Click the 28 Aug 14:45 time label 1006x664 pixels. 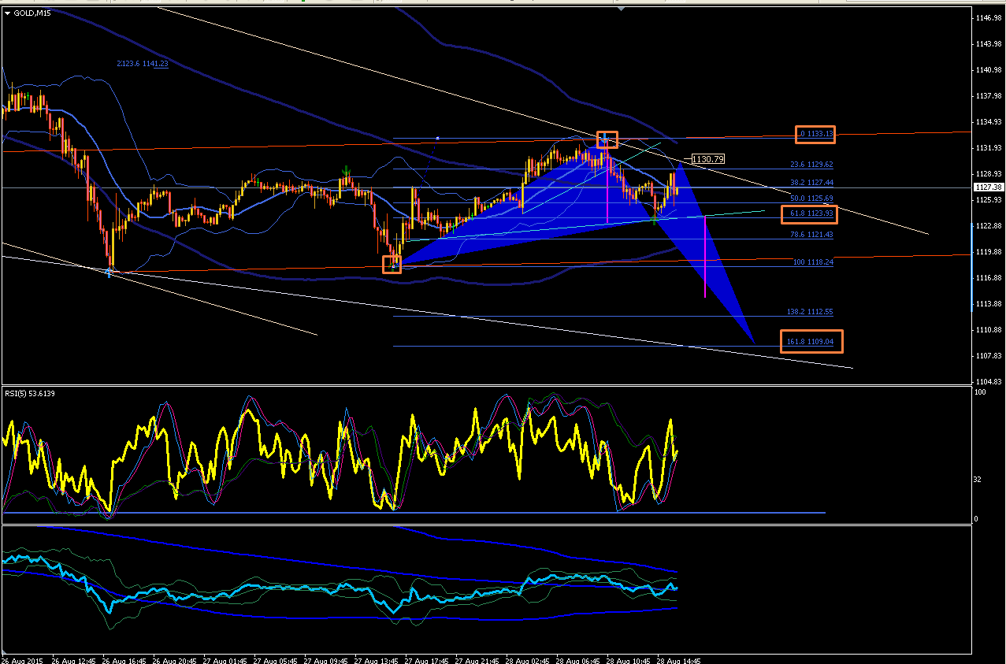click(679, 660)
